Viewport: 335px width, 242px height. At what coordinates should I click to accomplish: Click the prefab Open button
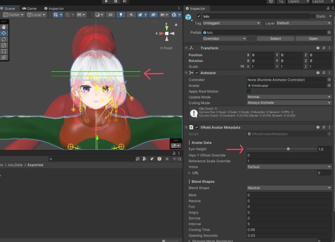313,39
